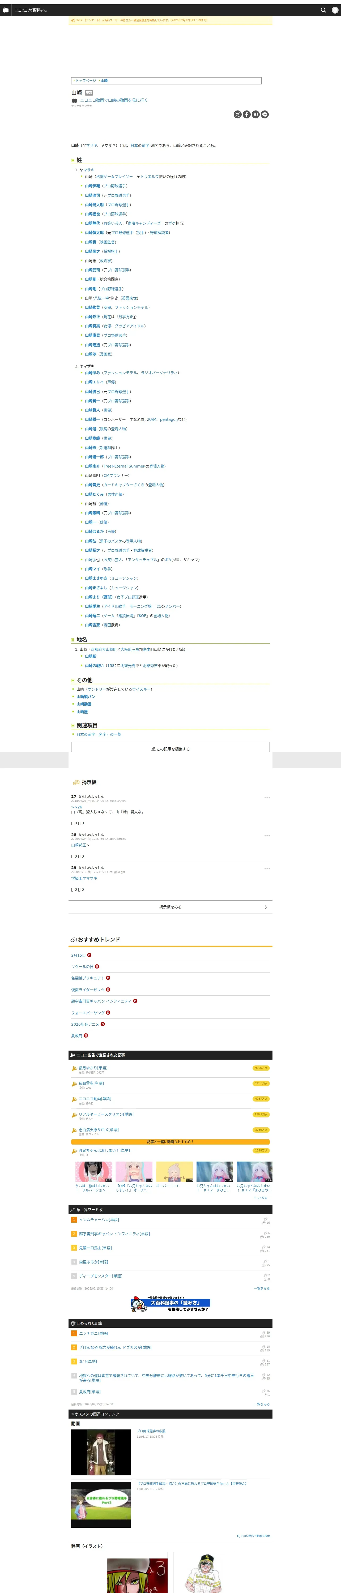Open エッチガニ[単語] praised article
The image size is (341, 1593).
[93, 1333]
